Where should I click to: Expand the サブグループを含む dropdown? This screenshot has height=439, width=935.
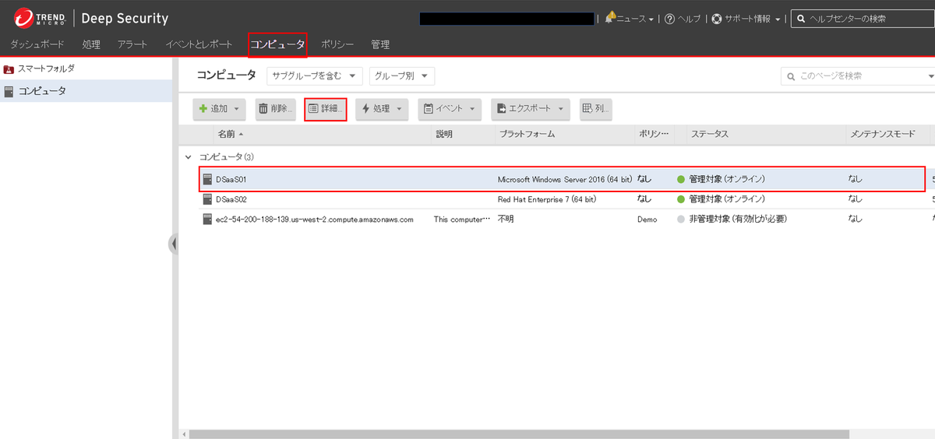point(315,76)
